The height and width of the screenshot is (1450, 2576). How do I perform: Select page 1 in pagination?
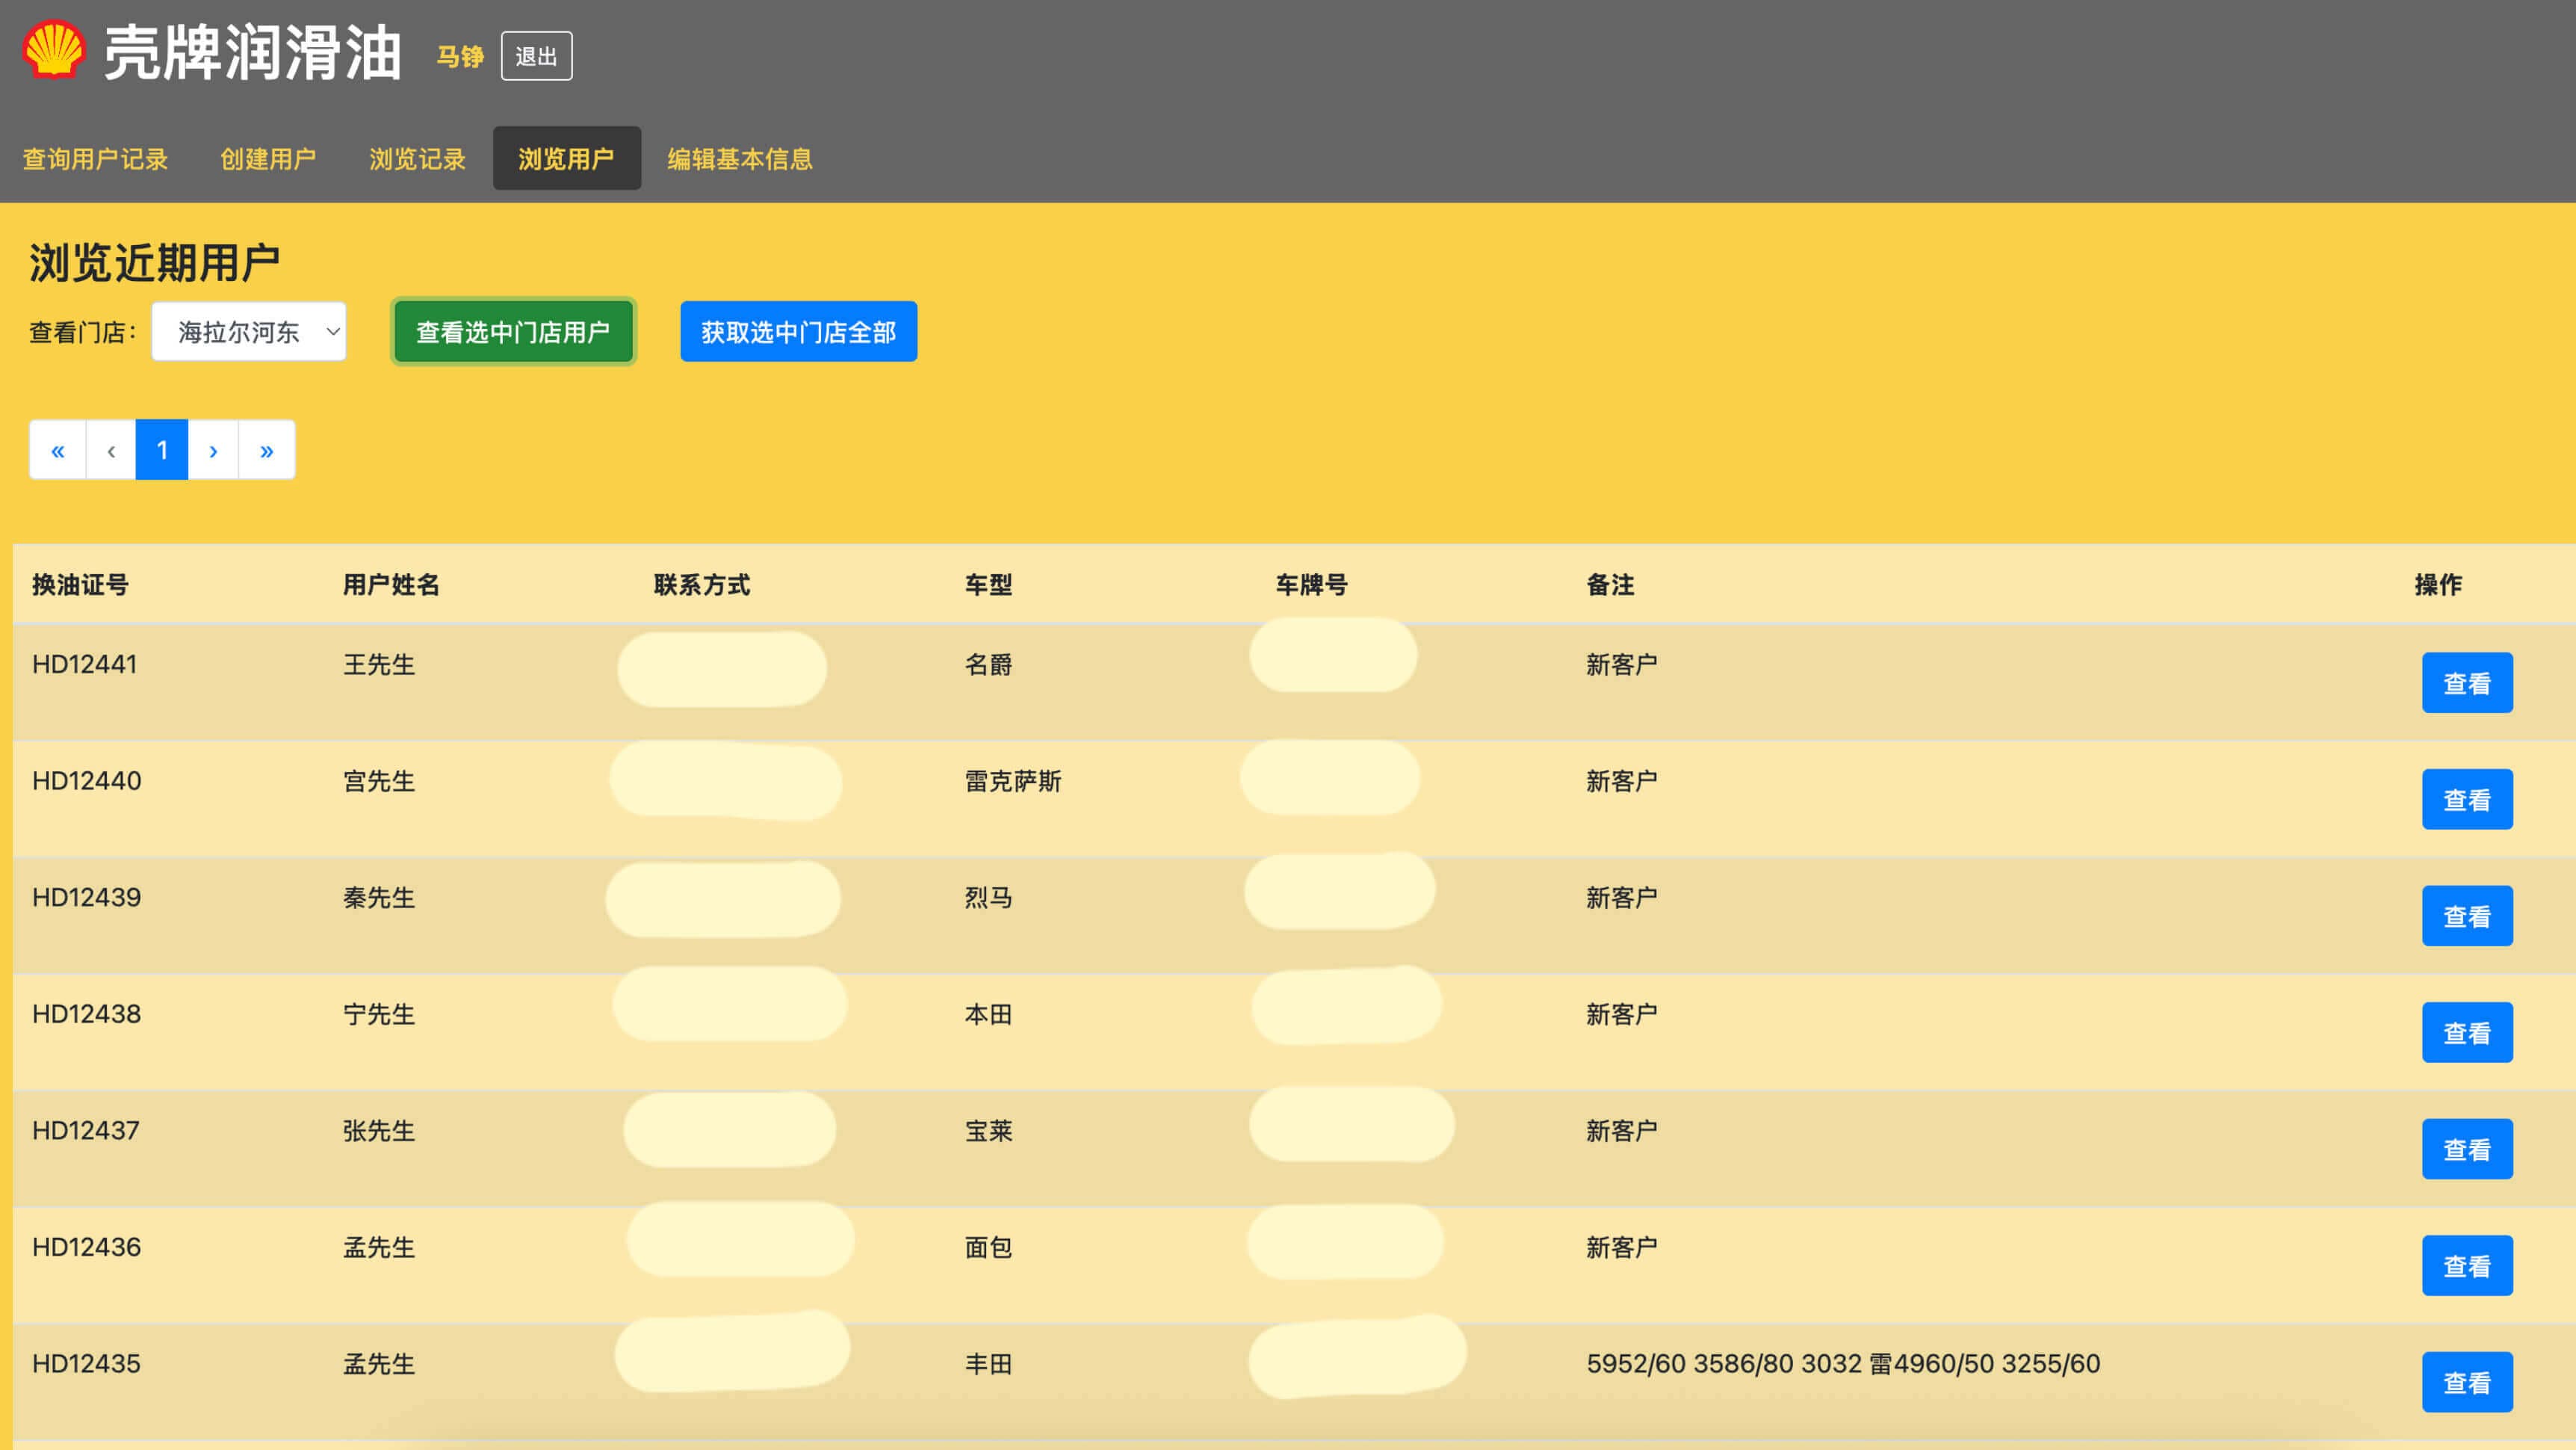[x=162, y=450]
